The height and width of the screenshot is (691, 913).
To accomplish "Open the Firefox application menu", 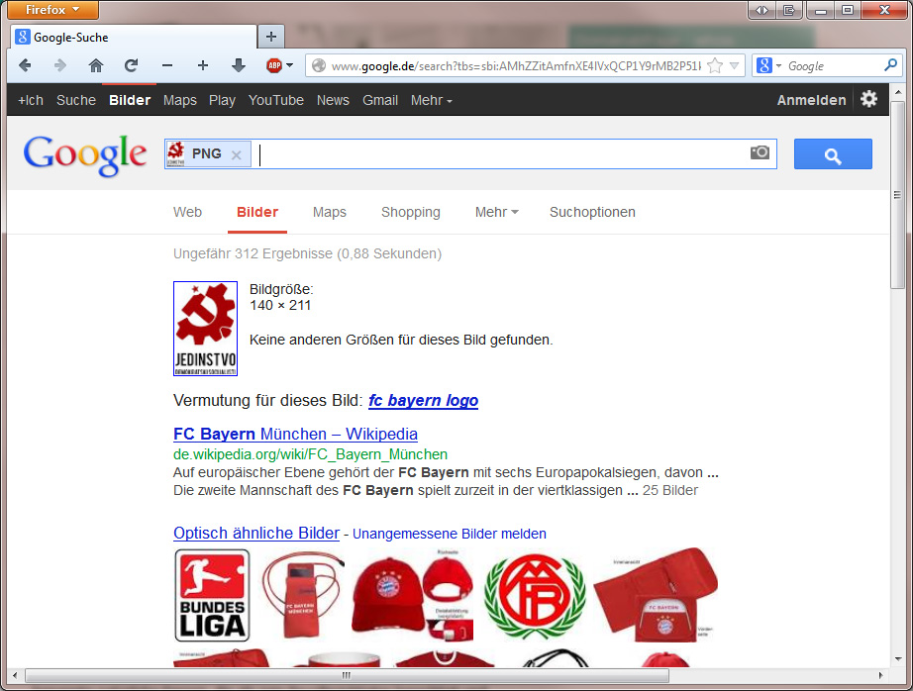I will [53, 10].
